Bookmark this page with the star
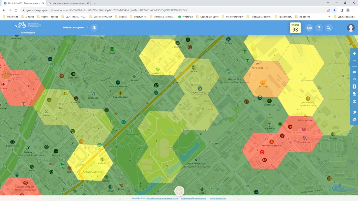358x201 pixels. point(334,10)
